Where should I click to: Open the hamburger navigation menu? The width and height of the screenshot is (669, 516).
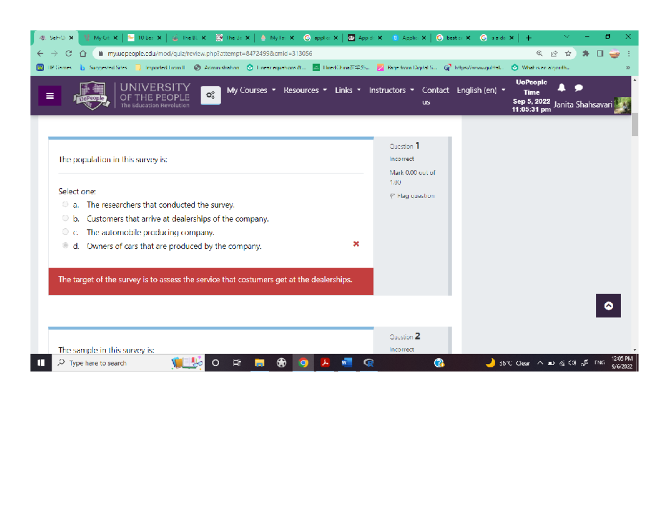pyautogui.click(x=50, y=95)
